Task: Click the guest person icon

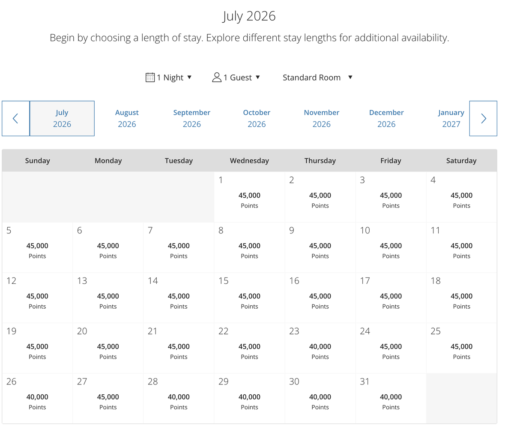Action: 217,77
